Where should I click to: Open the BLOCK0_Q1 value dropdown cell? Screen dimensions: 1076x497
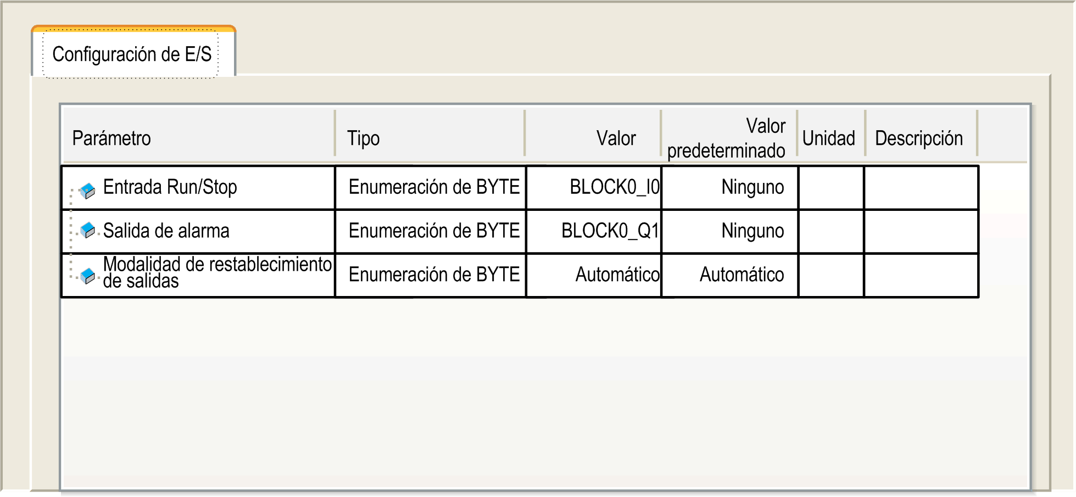click(x=594, y=231)
